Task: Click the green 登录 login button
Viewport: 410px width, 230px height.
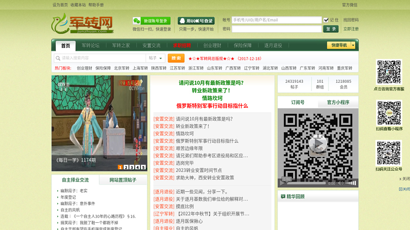Action: 331,29
